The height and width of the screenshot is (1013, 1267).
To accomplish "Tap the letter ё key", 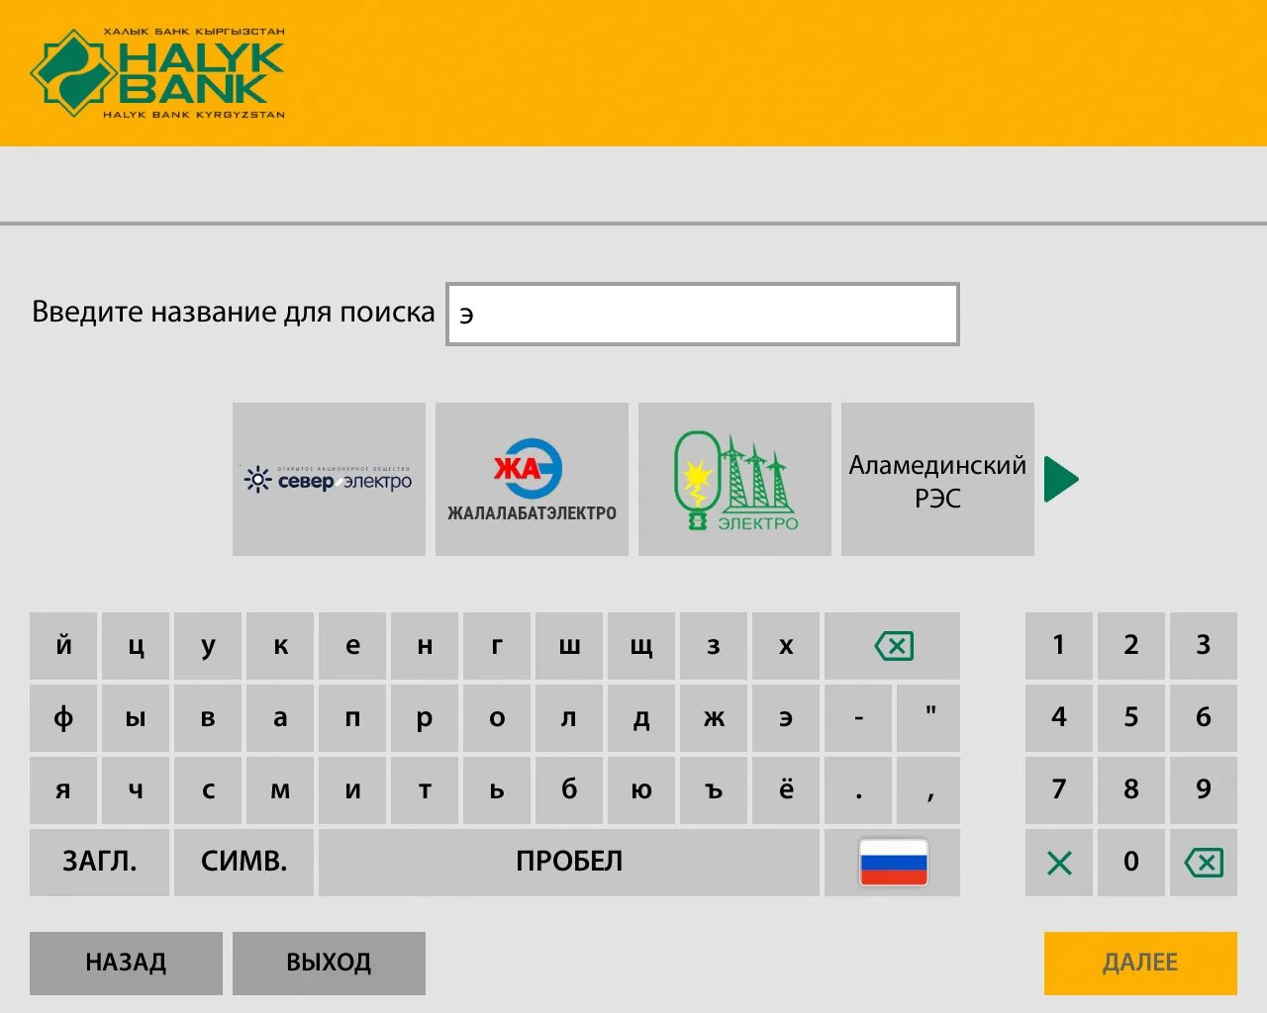I will (786, 790).
